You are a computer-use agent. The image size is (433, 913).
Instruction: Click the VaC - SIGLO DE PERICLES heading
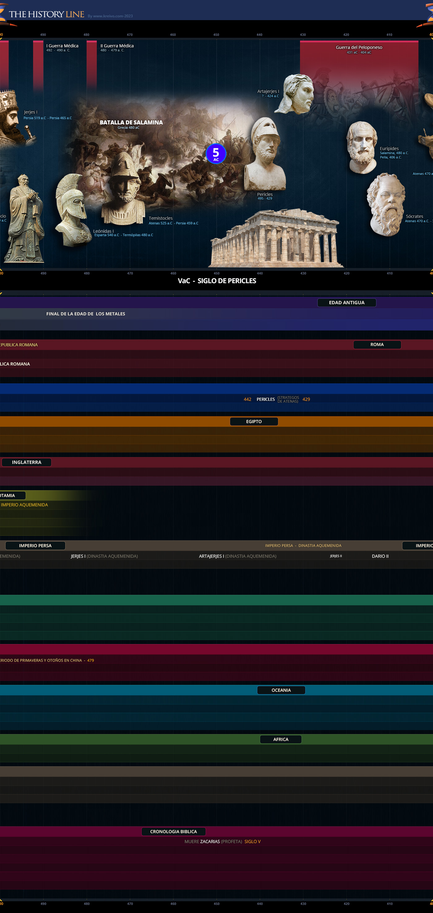(217, 281)
